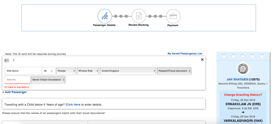Image resolution: width=276 pixels, height=124 pixels.
Task: Click the 'ID Card is mandatory' error text
Action: (x=17, y=87)
